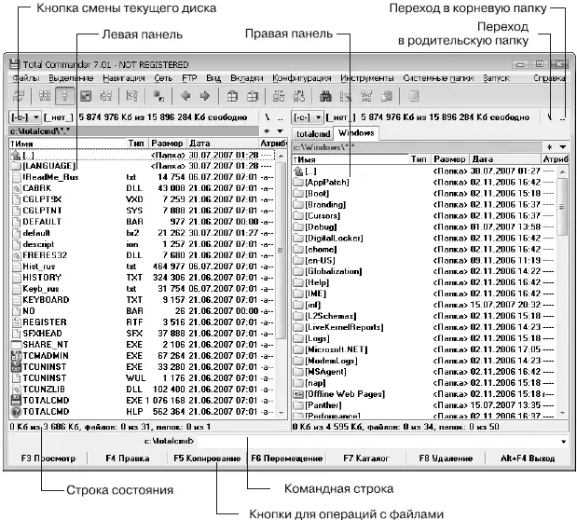Viewport: 577px width, 520px height.
Task: Open left panel drive dropdown [-c-]
Action: click(24, 117)
